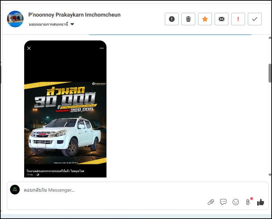Viewport: 272px width, 219px height.
Task: Click scroll up arrow of chat
Action: [x=270, y=37]
